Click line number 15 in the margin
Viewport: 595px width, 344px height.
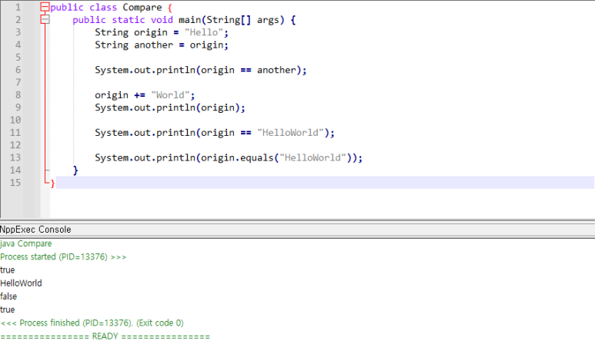15,183
